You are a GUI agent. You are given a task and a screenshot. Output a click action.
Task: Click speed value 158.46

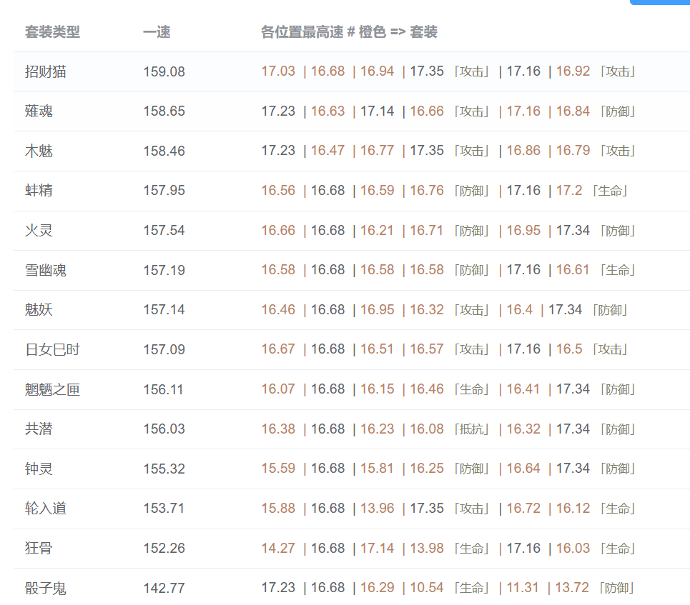click(164, 151)
